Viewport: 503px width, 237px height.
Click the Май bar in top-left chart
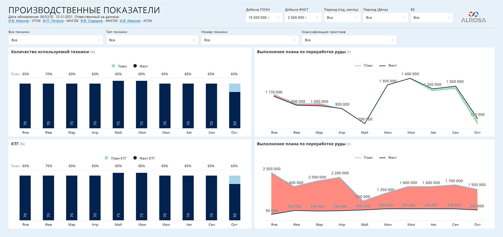pyautogui.click(x=118, y=105)
